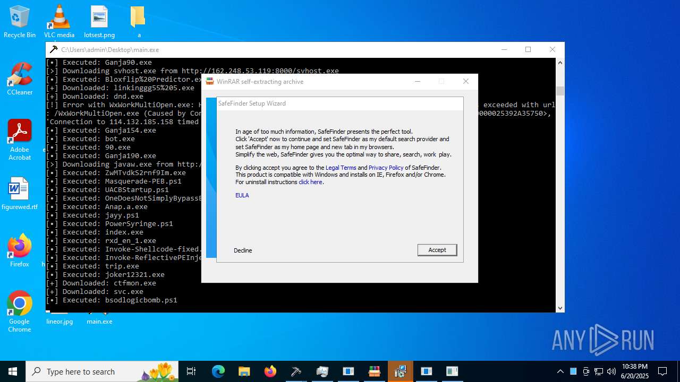Click the Accept button in SafeFinder wizard
Screen dimensions: 680x382
[437, 250]
